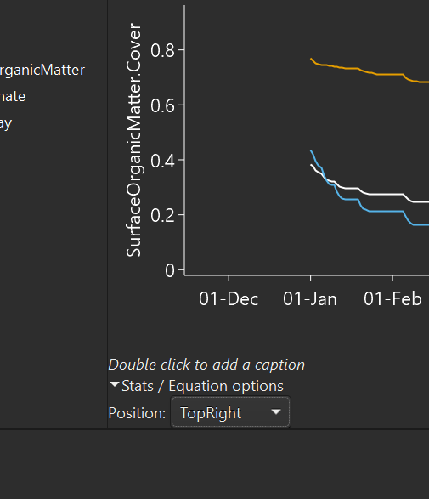Click the 0.6 y-axis tick label
Screen dimensions: 429x499
click(x=162, y=105)
